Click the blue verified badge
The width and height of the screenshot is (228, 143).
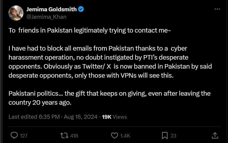tap(81, 10)
